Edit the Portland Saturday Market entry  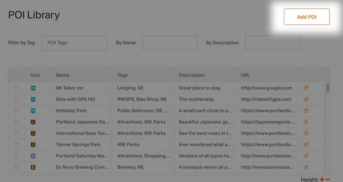(x=306, y=156)
